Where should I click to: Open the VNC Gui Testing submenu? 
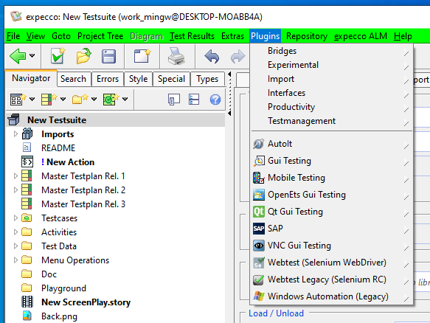point(331,246)
